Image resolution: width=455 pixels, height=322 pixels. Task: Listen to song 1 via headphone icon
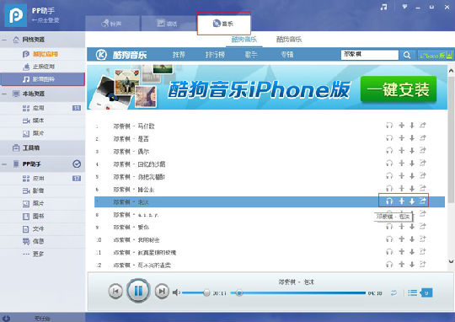[389, 126]
